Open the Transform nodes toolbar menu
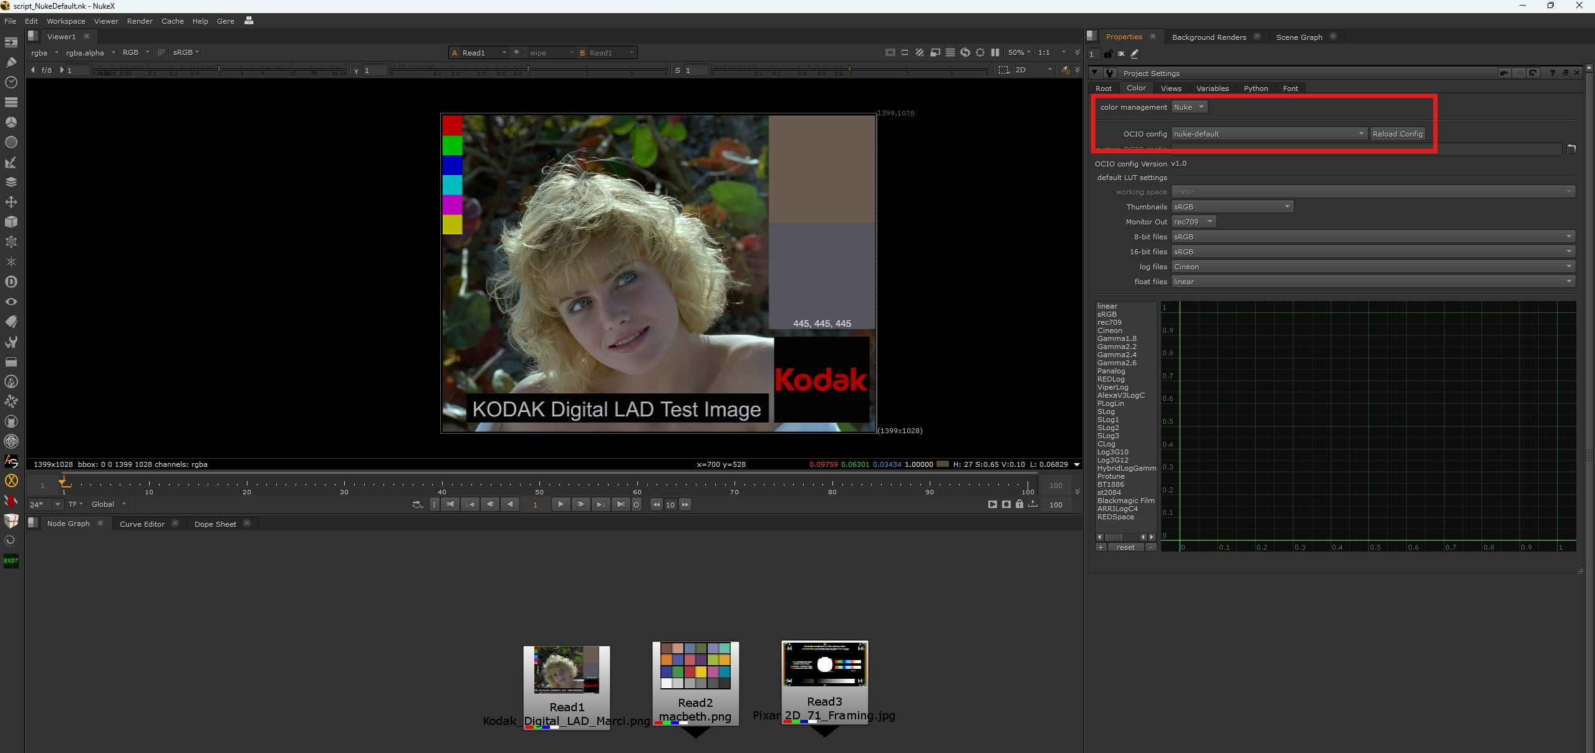 [x=11, y=202]
